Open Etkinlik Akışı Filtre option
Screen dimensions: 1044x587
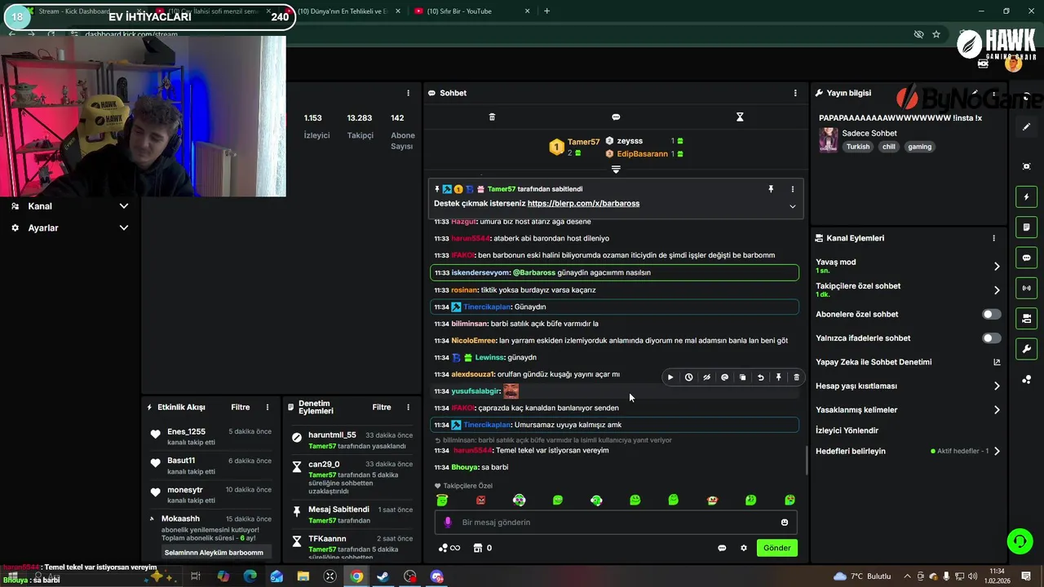point(241,407)
